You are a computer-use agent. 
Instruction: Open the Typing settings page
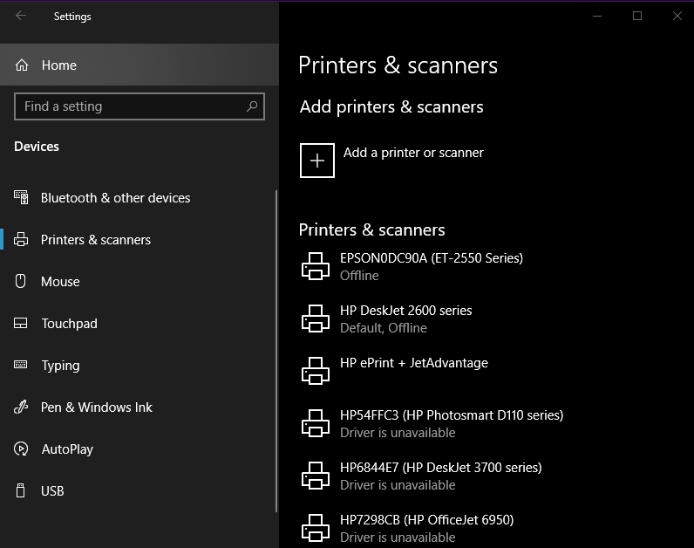point(60,366)
